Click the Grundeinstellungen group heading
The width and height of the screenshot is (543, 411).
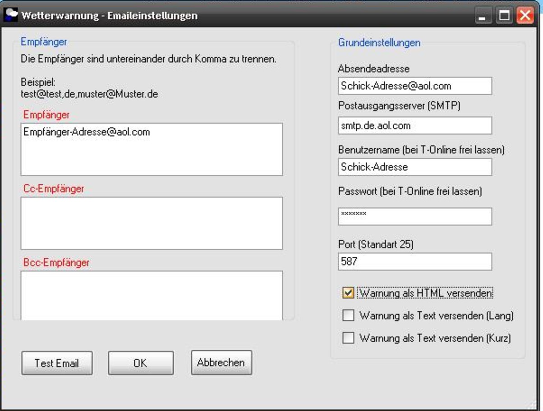point(379,43)
